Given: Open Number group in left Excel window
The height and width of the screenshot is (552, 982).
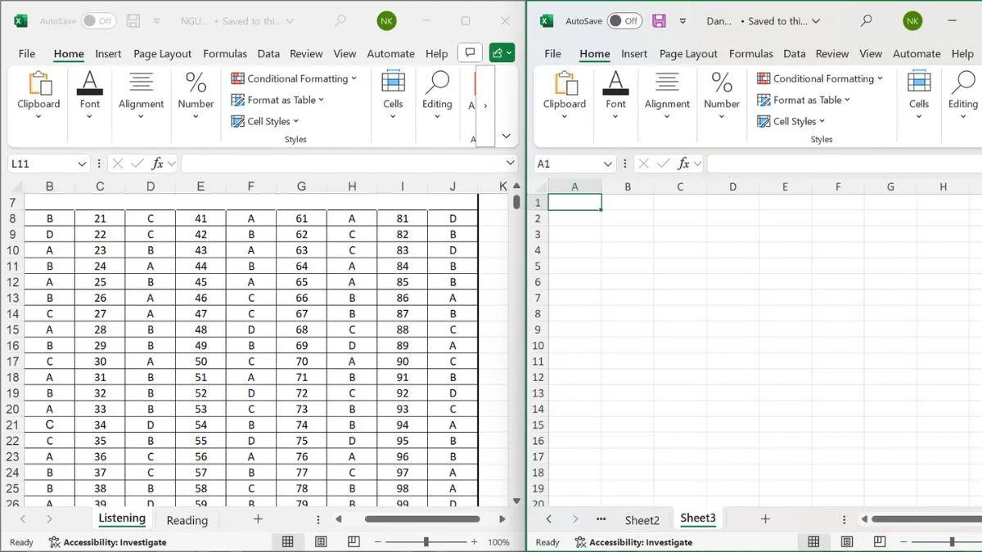Looking at the screenshot, I should coord(196,95).
